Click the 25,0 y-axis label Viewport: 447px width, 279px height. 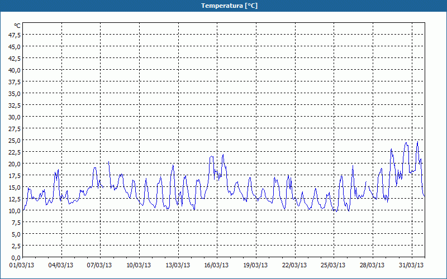15,141
